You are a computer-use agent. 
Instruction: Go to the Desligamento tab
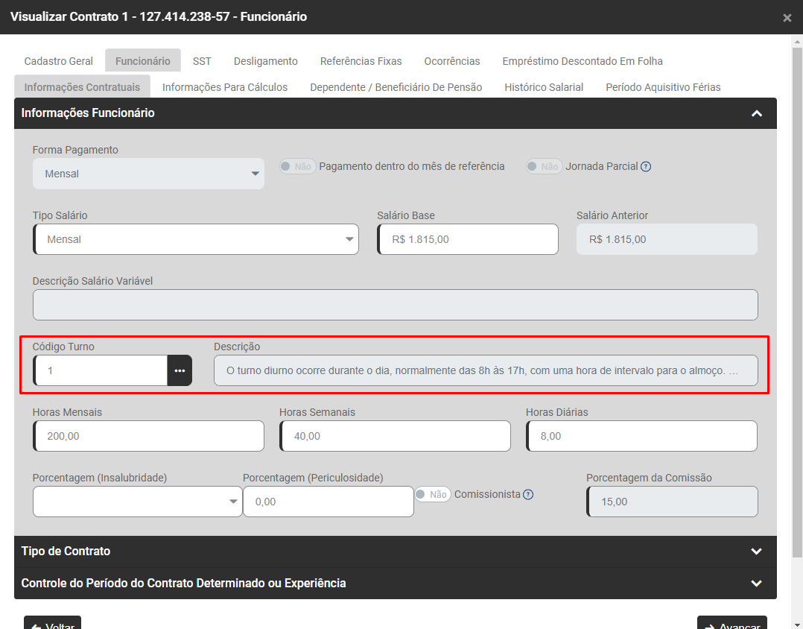(265, 61)
